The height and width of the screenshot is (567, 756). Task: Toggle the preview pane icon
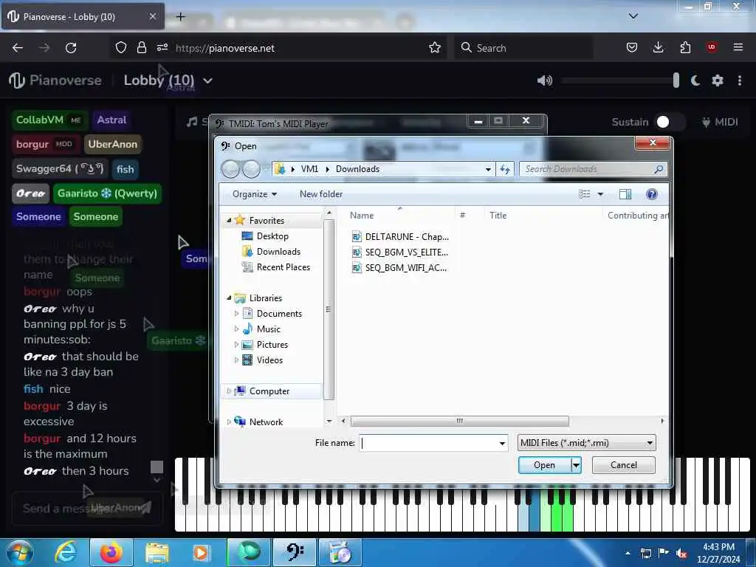click(x=625, y=194)
